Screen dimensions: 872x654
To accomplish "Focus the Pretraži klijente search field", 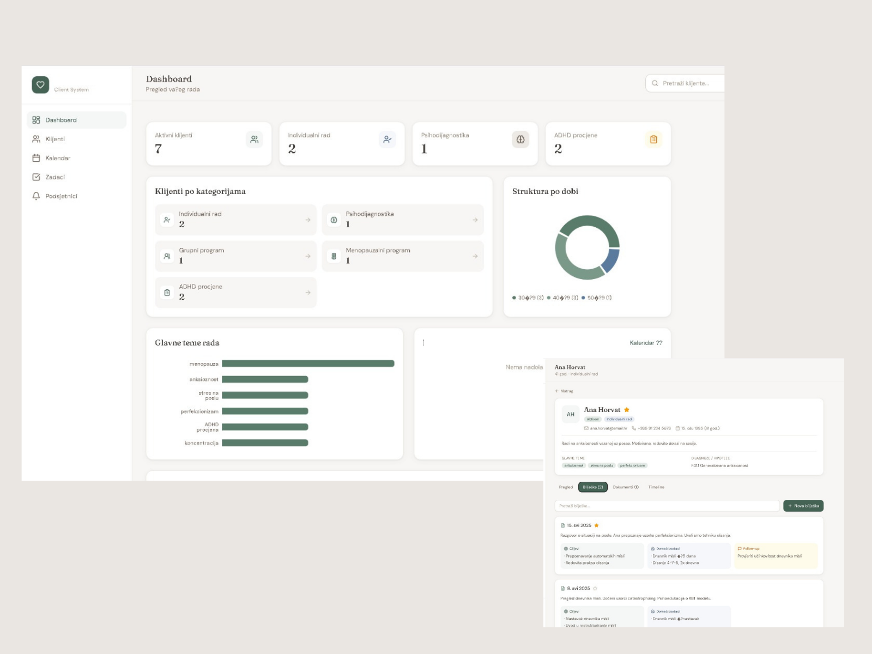I will tap(685, 83).
